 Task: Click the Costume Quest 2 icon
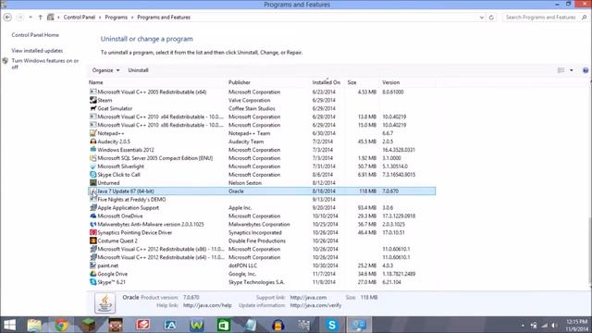92,240
